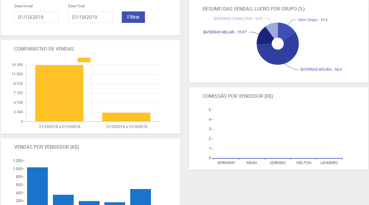Select the tall yellow bar for 01/10/2018

coord(59,93)
